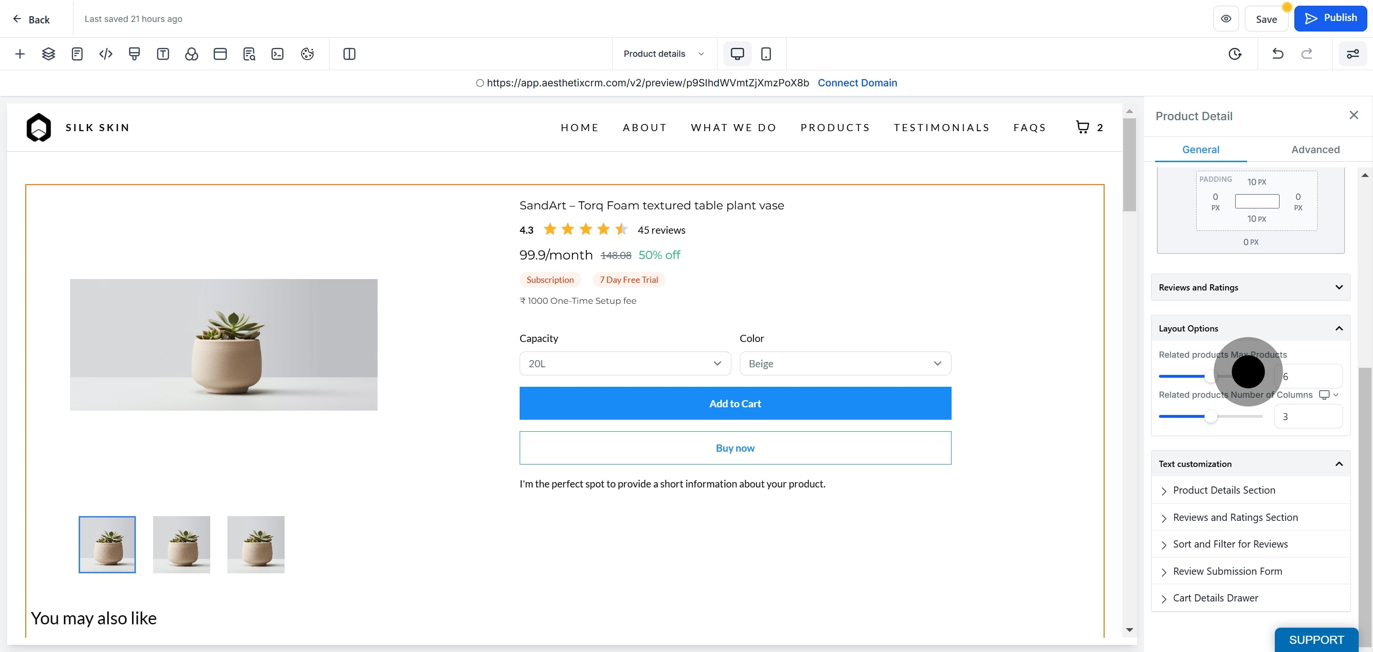Open PRODUCTS nav item
The height and width of the screenshot is (652, 1373).
pyautogui.click(x=835, y=127)
